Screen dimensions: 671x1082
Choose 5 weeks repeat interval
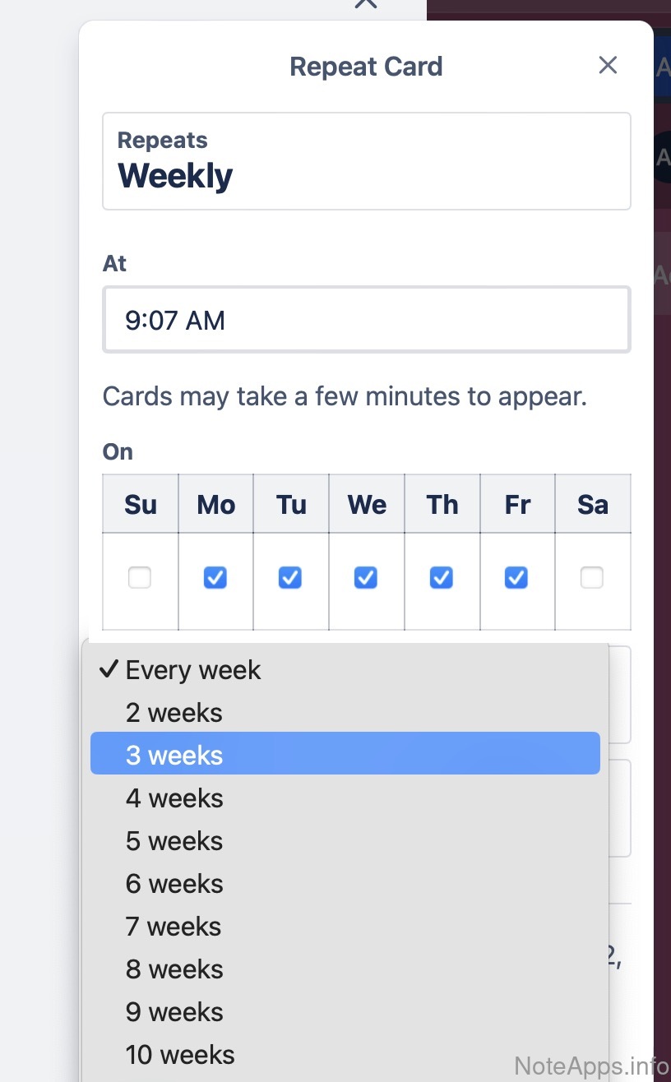174,841
